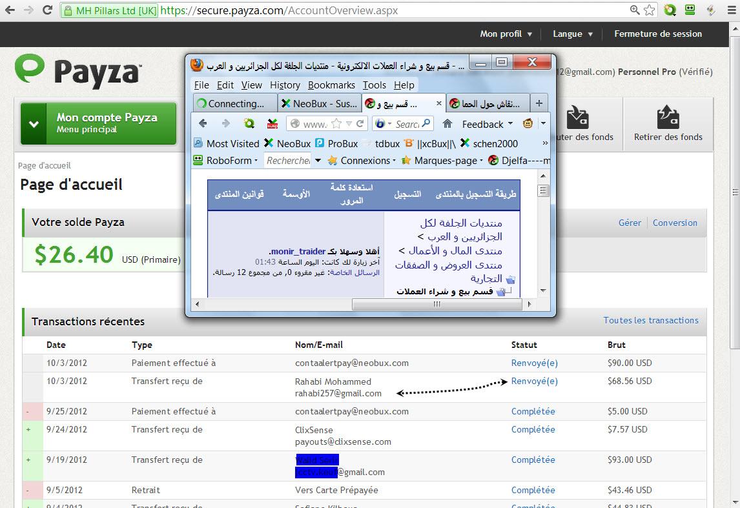This screenshot has width=740, height=508.
Task: Open Chrome's three-line menu
Action: click(x=731, y=10)
